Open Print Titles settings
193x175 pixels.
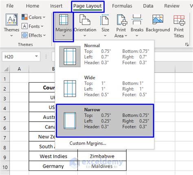pyautogui.click(x=179, y=26)
